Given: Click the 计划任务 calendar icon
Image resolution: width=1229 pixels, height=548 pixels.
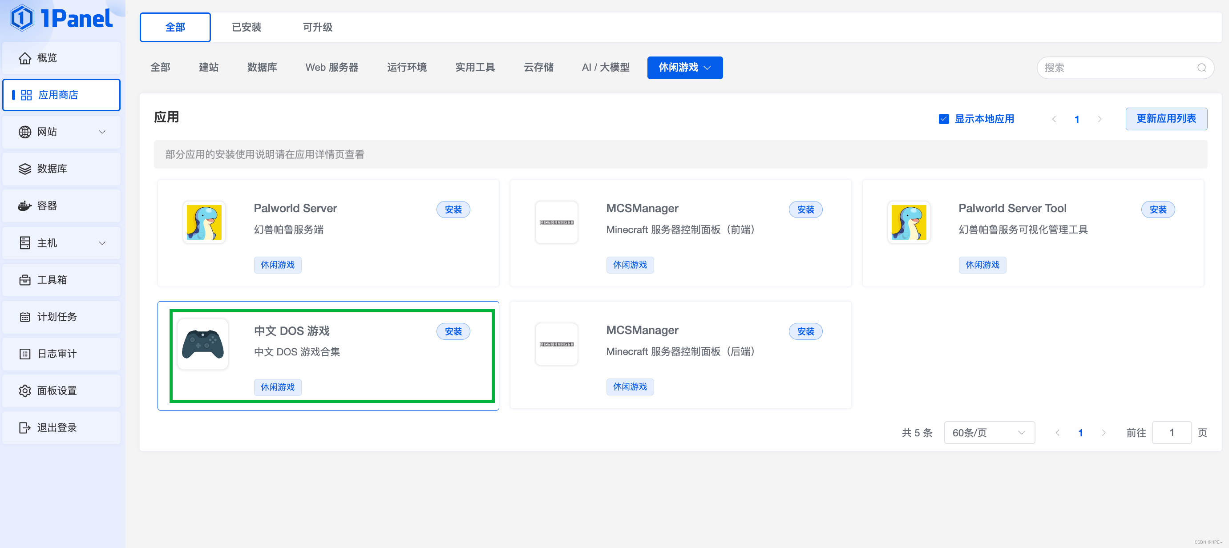Looking at the screenshot, I should (25, 317).
